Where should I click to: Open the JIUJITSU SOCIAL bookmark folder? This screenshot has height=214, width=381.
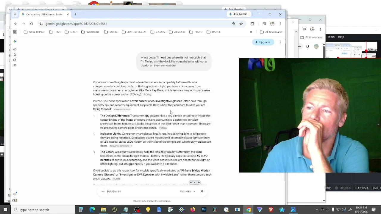(134, 32)
